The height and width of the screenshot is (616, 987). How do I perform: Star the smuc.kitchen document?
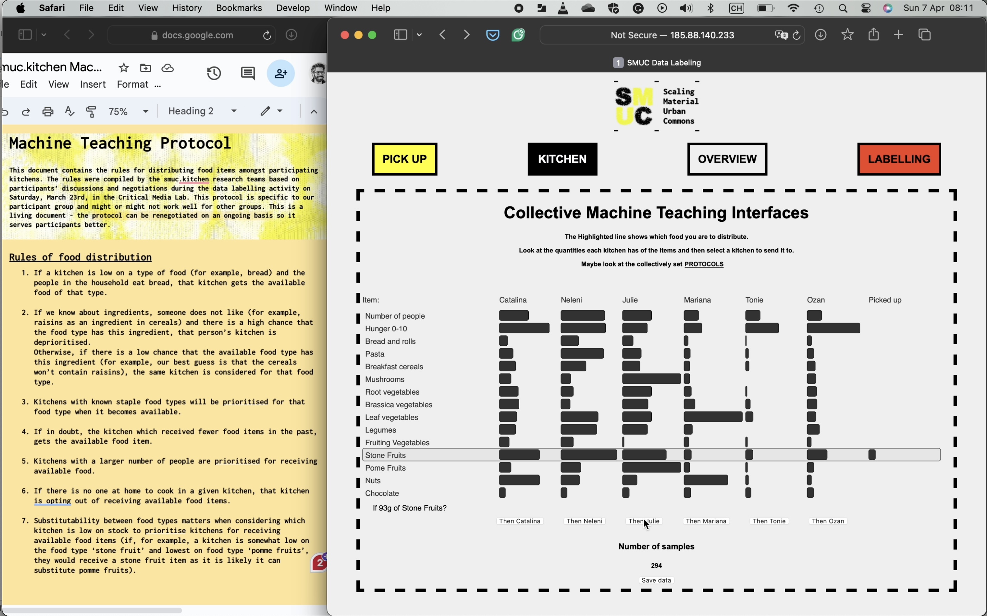point(124,68)
